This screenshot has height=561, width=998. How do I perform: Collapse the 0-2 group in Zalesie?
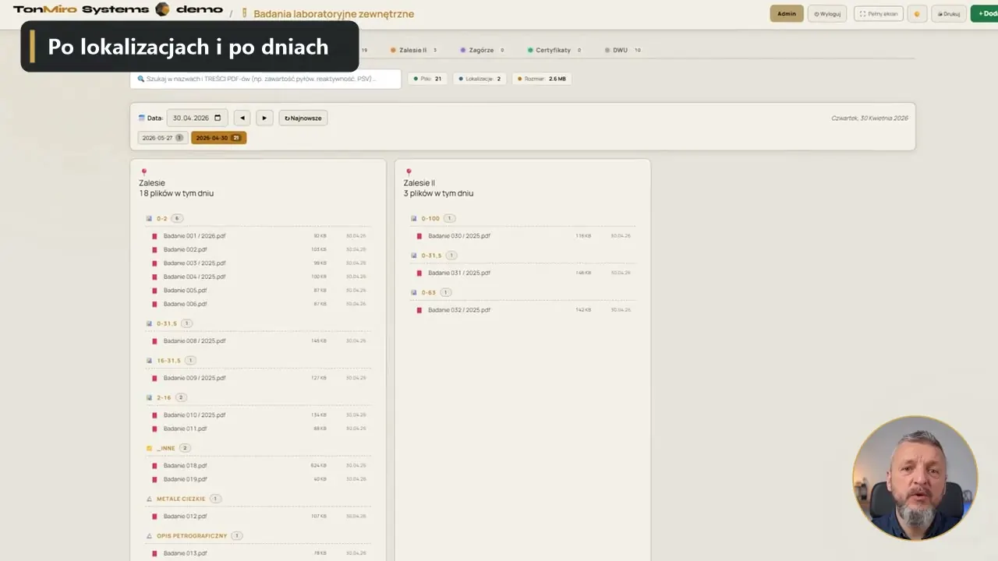(x=165, y=218)
